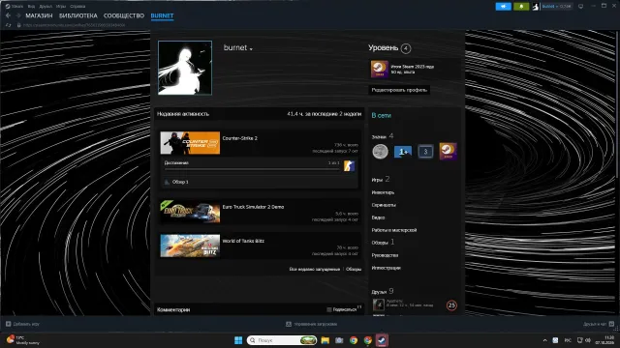Go to the СООБЩЕСТВО tab

point(124,15)
